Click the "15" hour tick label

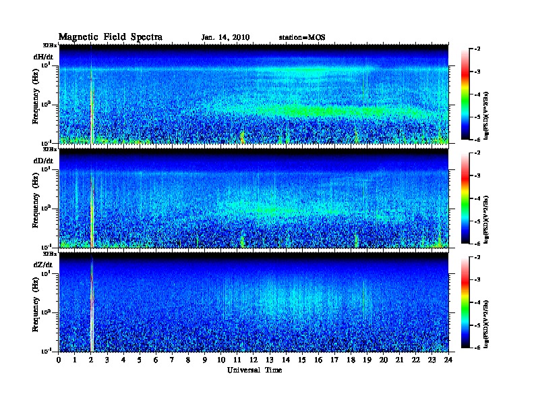tap(302, 360)
